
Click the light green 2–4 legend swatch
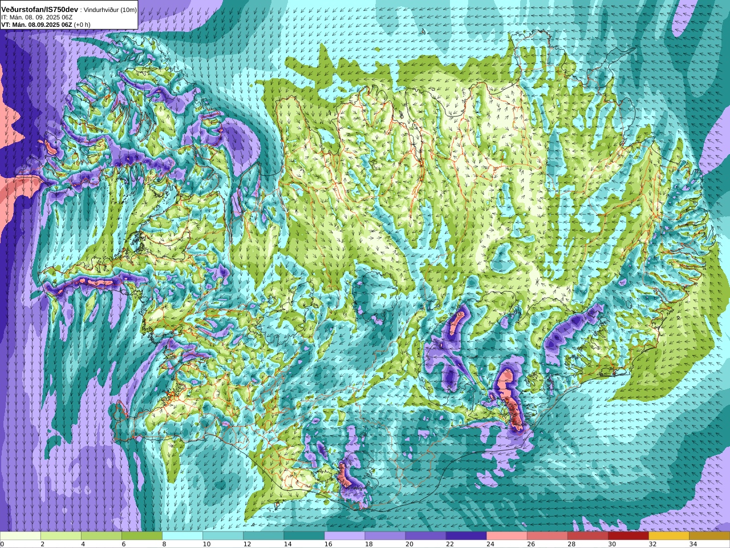tap(61, 536)
